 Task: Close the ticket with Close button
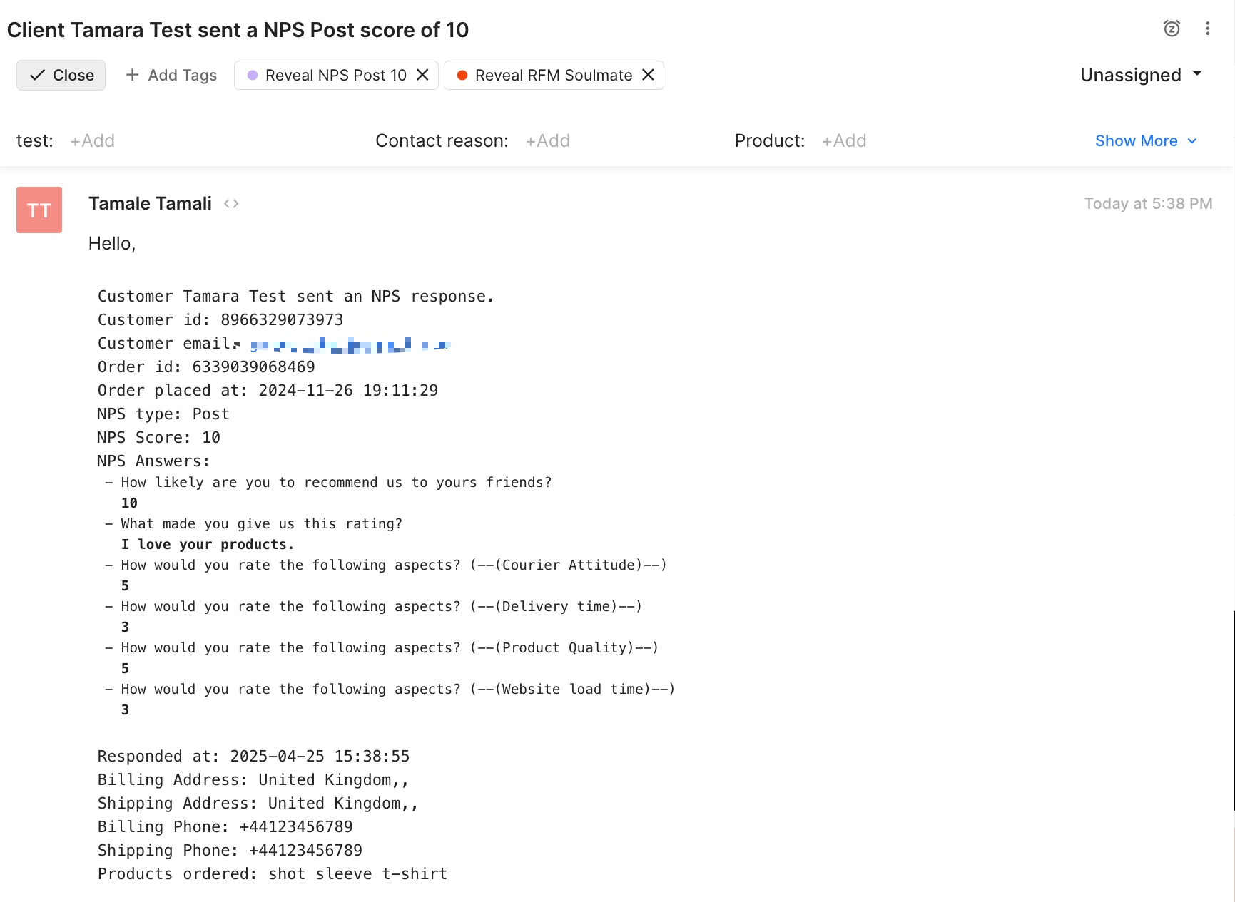pos(61,75)
